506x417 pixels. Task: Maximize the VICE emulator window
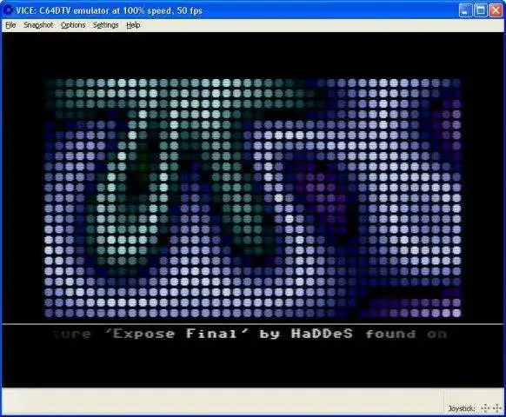[x=480, y=10]
